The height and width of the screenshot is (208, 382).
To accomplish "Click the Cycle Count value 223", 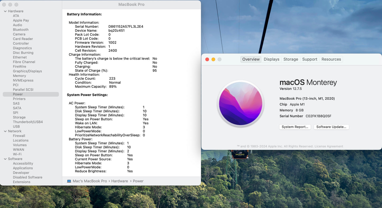I will click(112, 79).
